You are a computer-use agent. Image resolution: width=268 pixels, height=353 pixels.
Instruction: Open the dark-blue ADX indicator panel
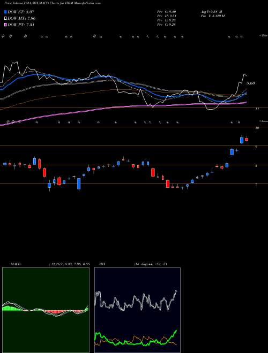tap(137, 310)
